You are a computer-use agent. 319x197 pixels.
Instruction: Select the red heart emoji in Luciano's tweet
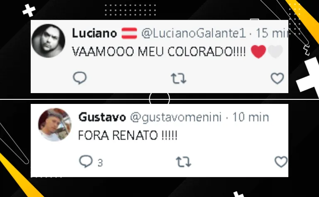(x=258, y=52)
